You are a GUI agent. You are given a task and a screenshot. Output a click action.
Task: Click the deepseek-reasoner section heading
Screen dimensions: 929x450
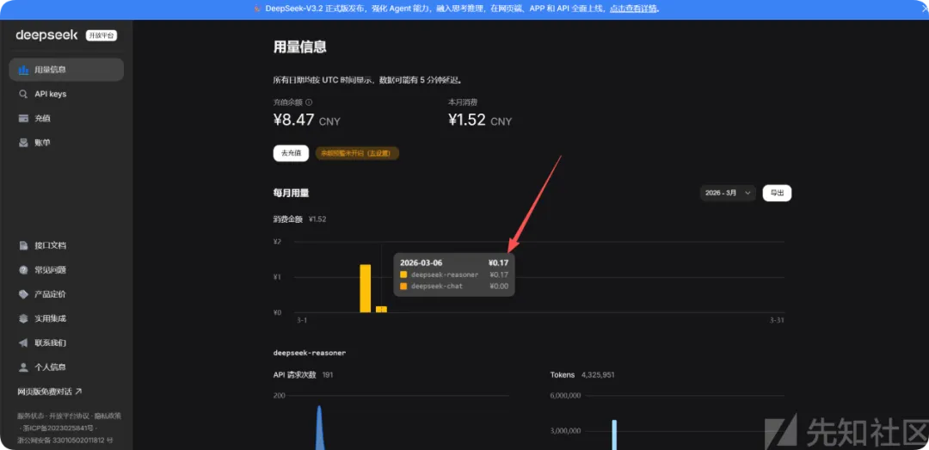tap(310, 353)
